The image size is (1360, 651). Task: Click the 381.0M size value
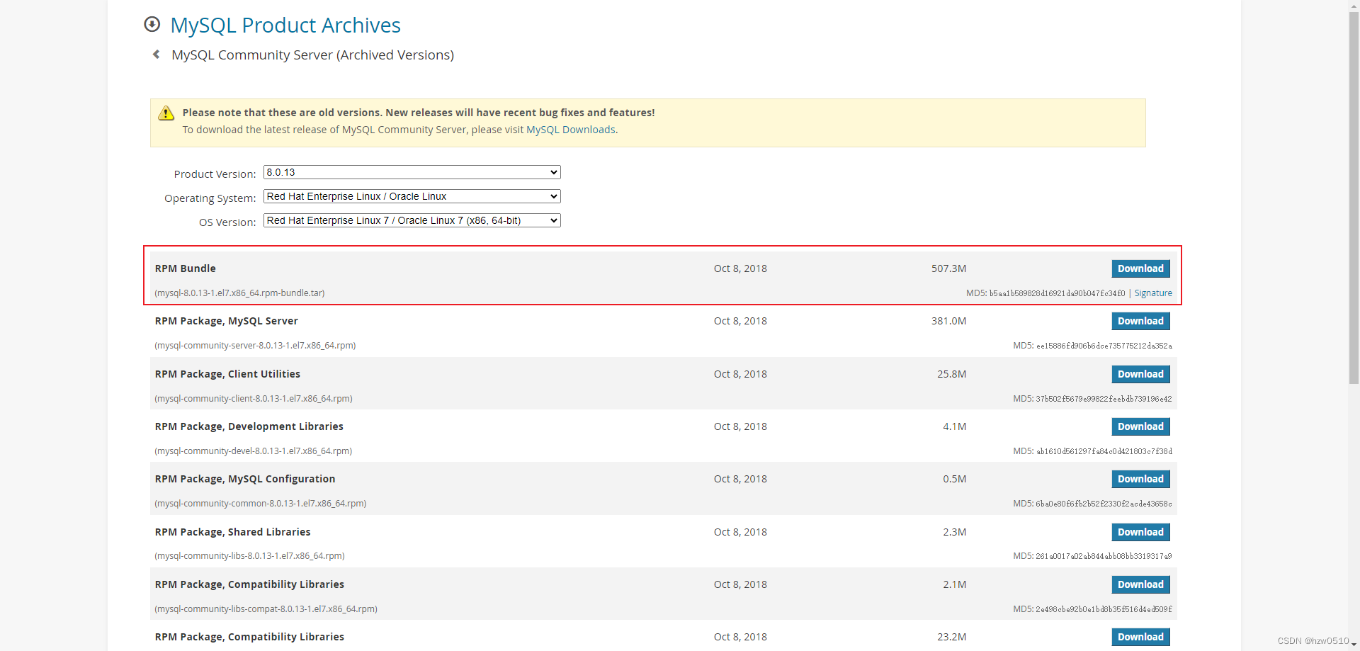tap(948, 321)
